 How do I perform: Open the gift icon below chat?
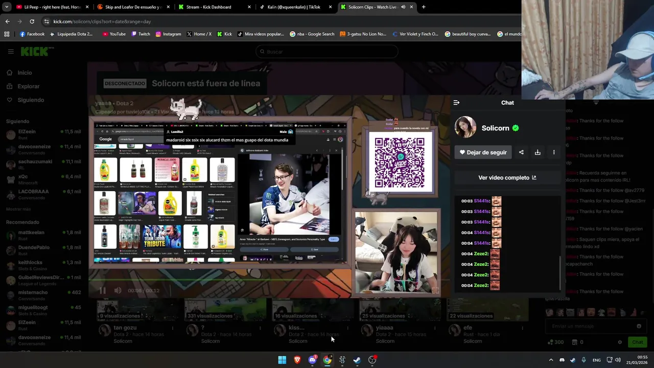click(x=574, y=342)
